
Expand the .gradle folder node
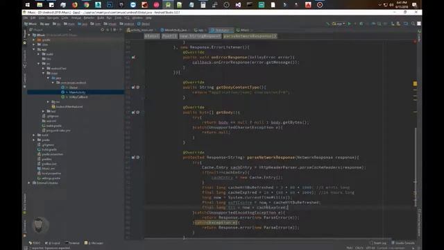point(34,40)
